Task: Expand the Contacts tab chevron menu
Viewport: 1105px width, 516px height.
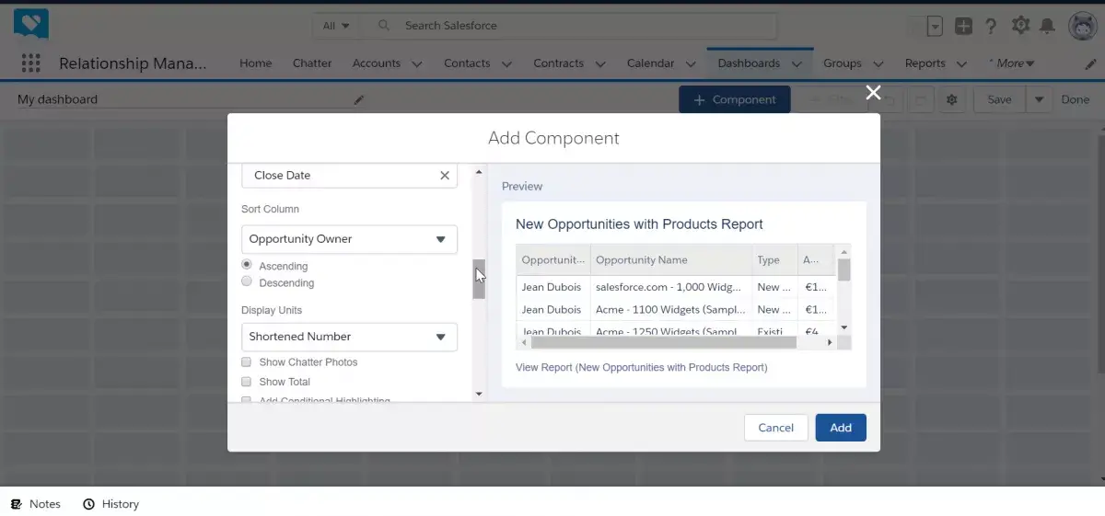Action: (506, 64)
